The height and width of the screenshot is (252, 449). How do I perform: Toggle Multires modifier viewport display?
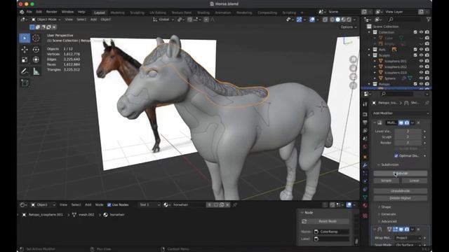pos(401,123)
